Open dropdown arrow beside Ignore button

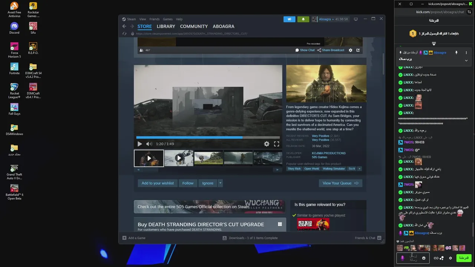(220, 183)
